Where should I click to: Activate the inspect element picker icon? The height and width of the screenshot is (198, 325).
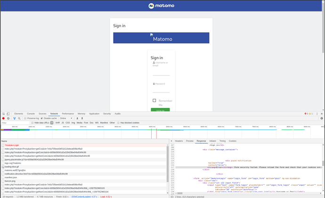(3, 114)
